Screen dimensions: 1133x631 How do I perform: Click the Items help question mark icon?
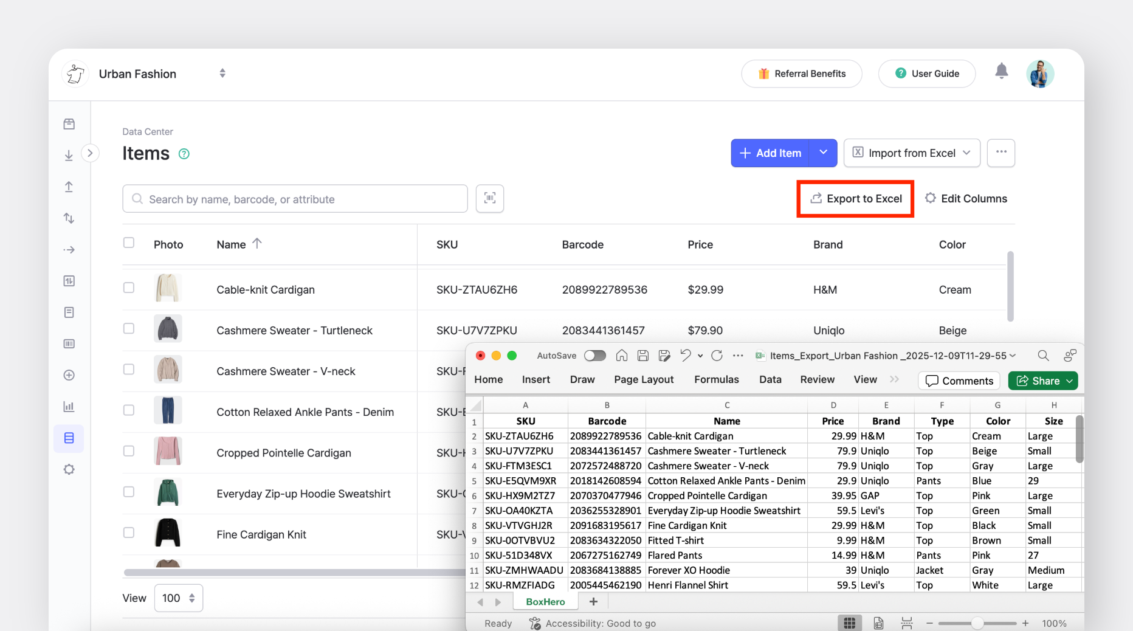tap(184, 154)
